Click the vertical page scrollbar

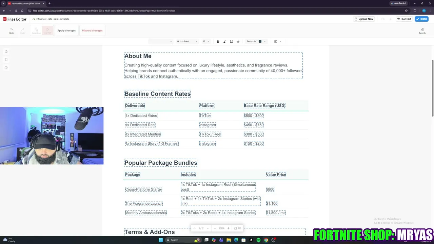(x=432, y=88)
